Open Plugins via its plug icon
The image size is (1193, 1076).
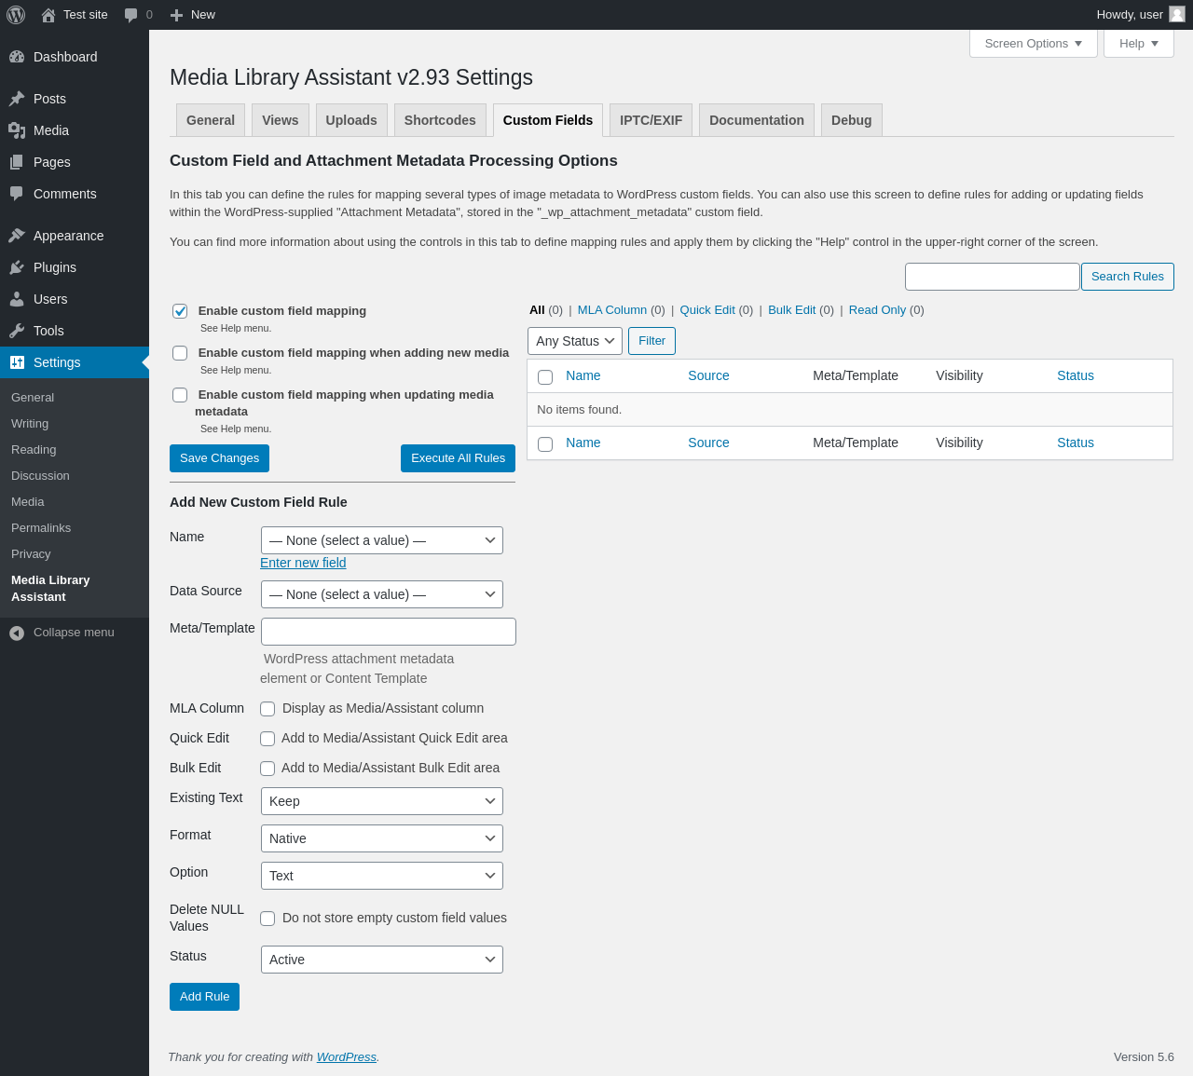[x=17, y=267]
